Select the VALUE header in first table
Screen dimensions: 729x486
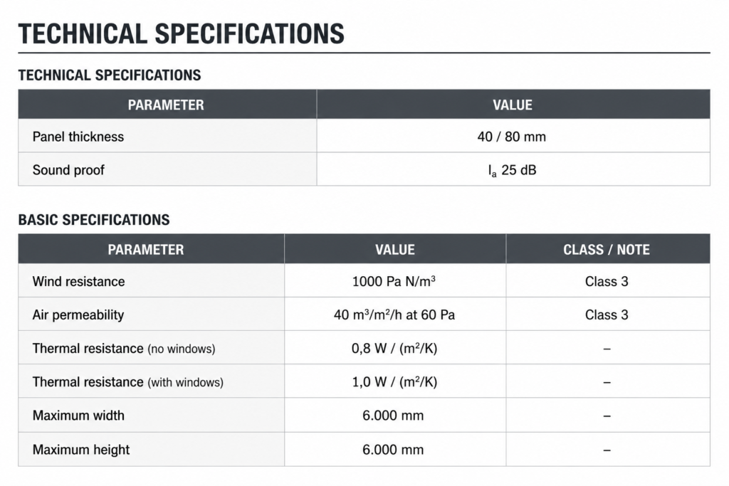(x=513, y=105)
